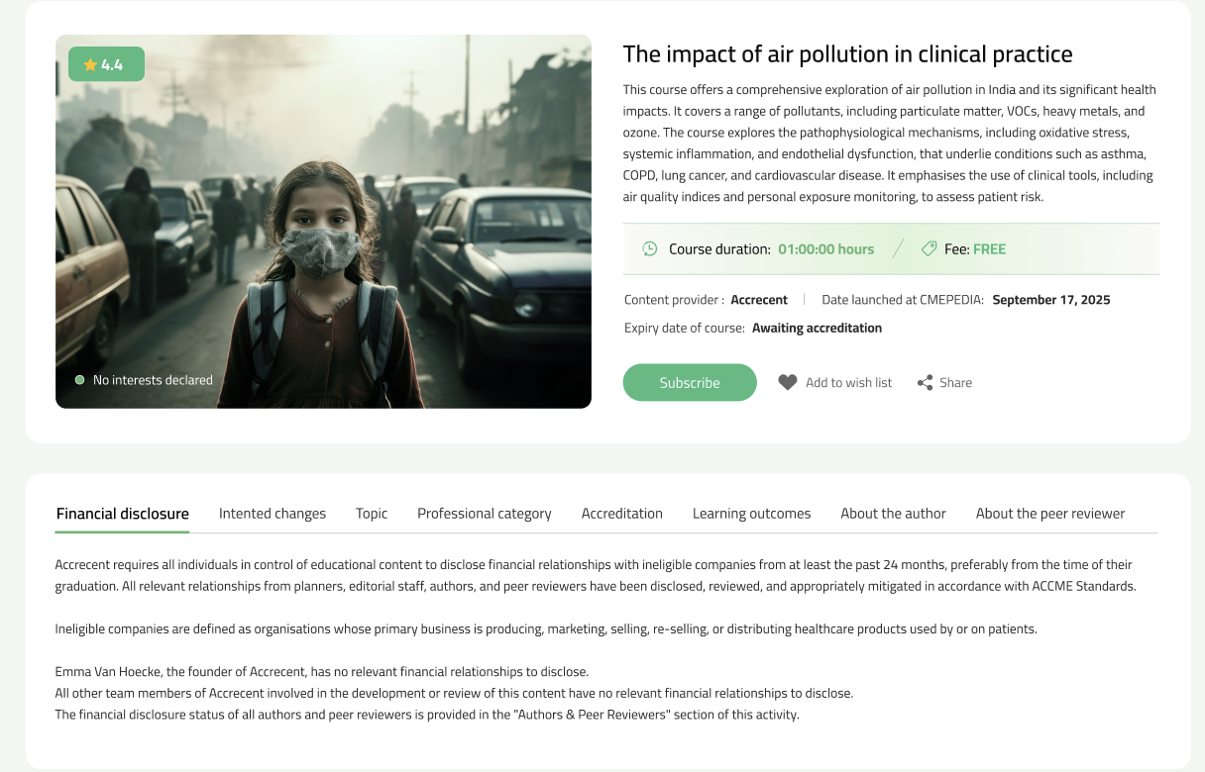Click the course image of masked girl
Screen dimensions: 1205x772
coord(323,222)
